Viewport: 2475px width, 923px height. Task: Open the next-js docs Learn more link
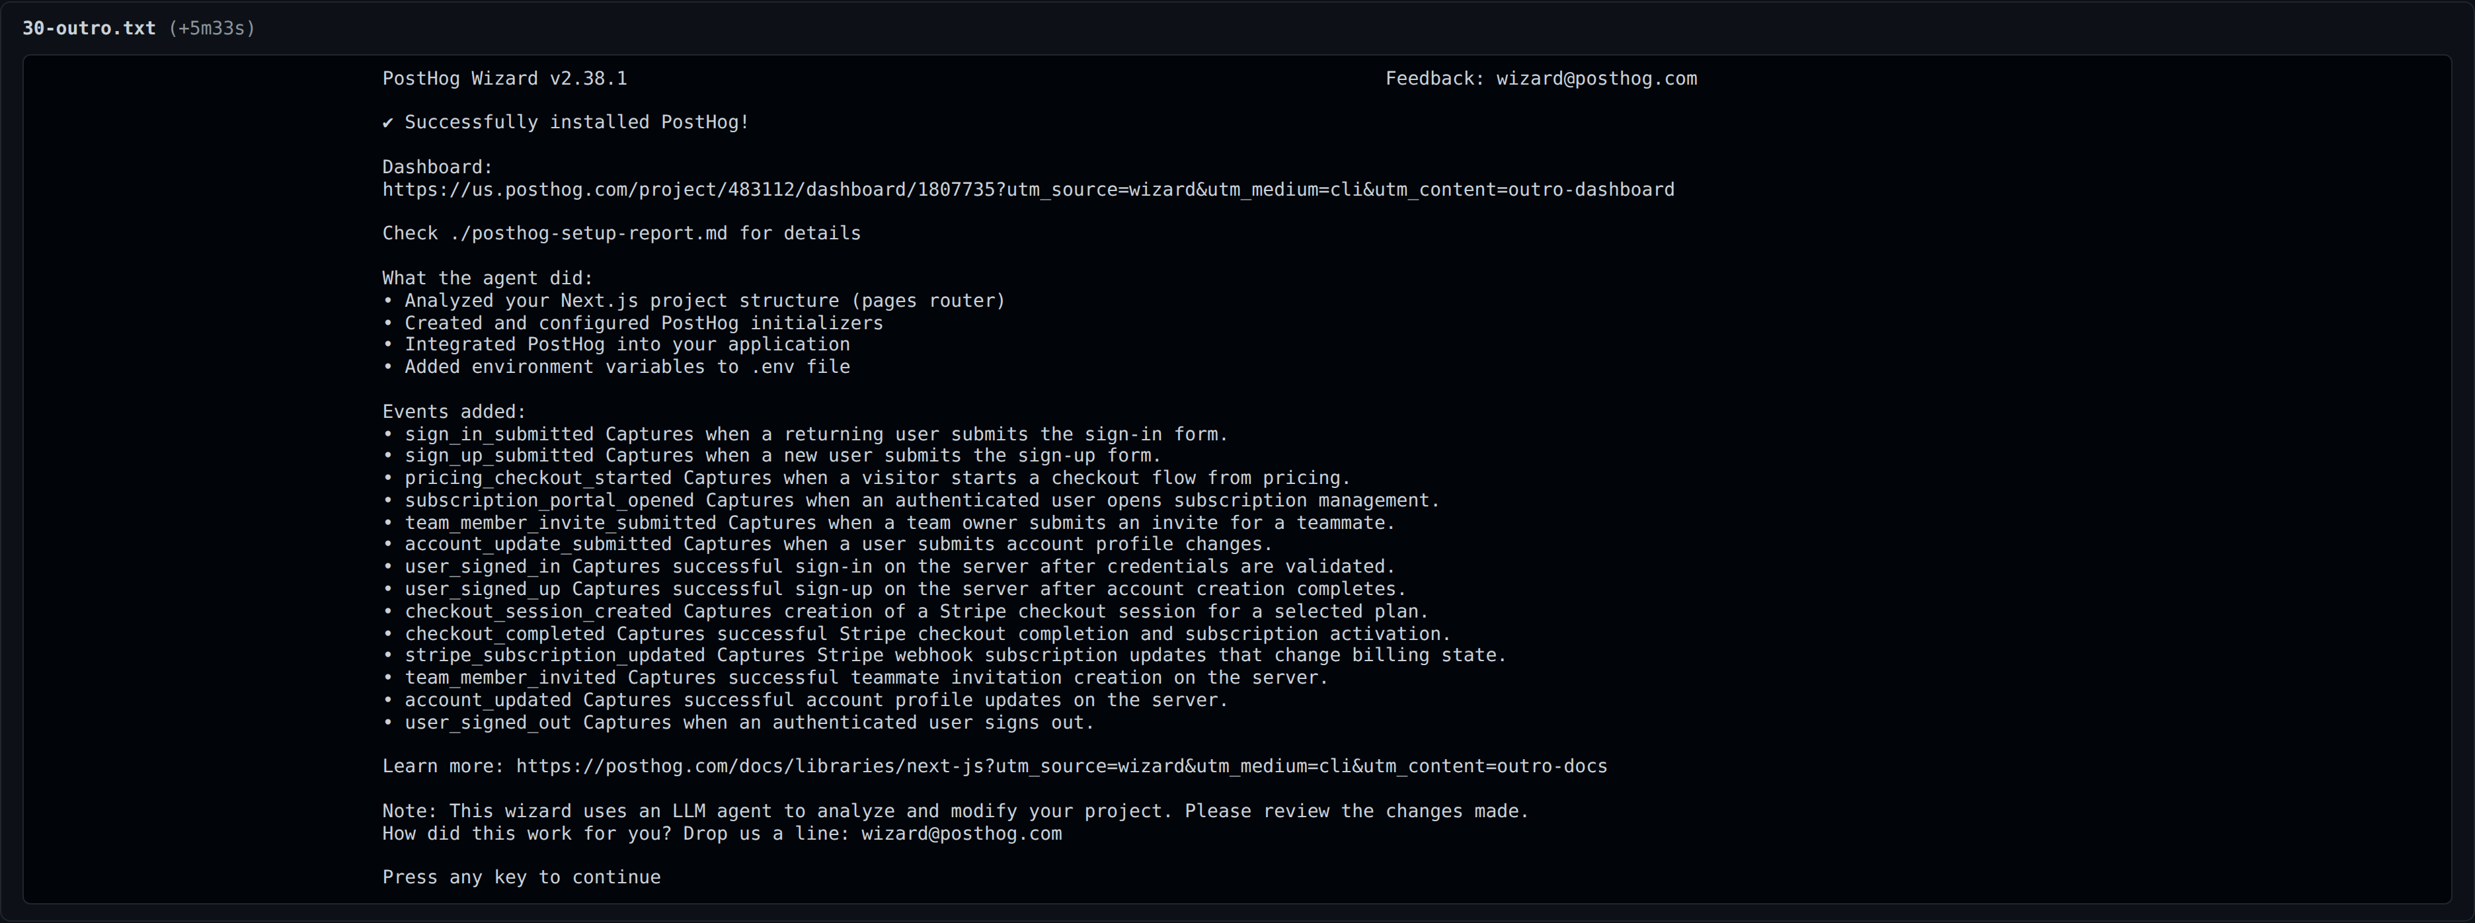tap(1061, 766)
